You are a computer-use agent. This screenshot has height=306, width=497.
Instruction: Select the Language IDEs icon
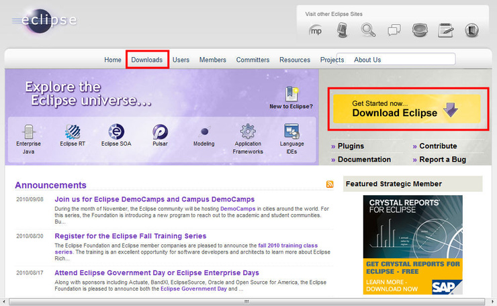[x=291, y=131]
